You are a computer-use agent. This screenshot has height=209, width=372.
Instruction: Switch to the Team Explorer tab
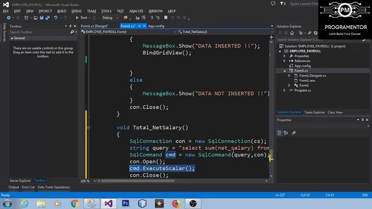pyautogui.click(x=314, y=112)
